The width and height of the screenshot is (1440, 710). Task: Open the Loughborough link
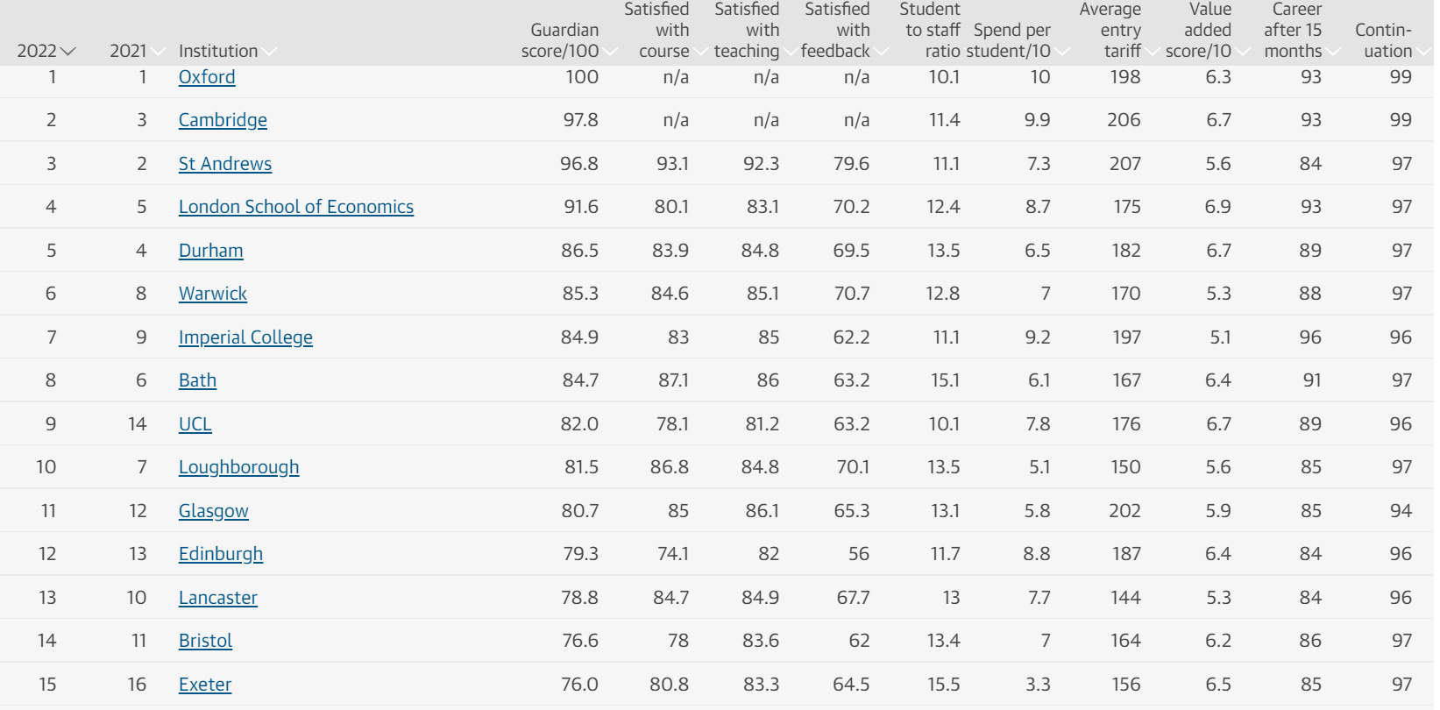coord(239,467)
